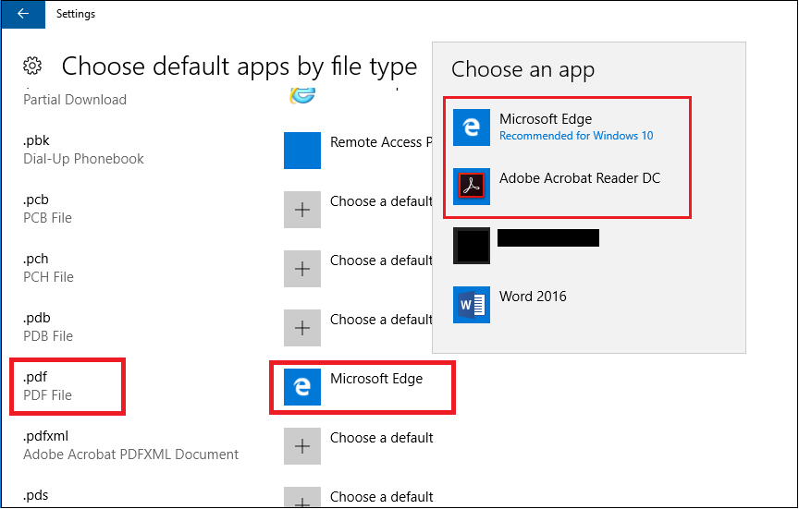
Task: Select the Microsoft Edge icon in Choose an app
Action: click(472, 127)
